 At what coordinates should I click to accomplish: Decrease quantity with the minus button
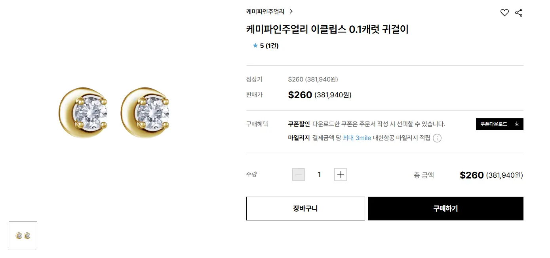point(299,175)
